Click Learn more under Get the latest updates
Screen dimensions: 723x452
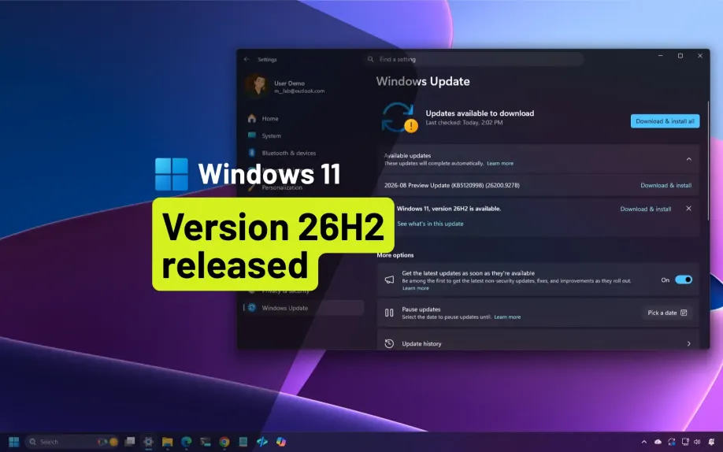point(415,288)
